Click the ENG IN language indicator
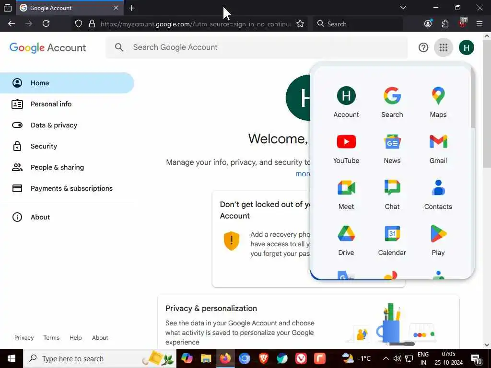 [x=423, y=358]
